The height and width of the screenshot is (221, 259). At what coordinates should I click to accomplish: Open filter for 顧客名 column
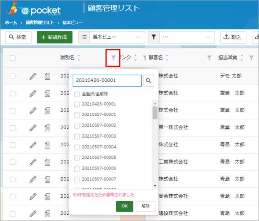pyautogui.click(x=209, y=58)
